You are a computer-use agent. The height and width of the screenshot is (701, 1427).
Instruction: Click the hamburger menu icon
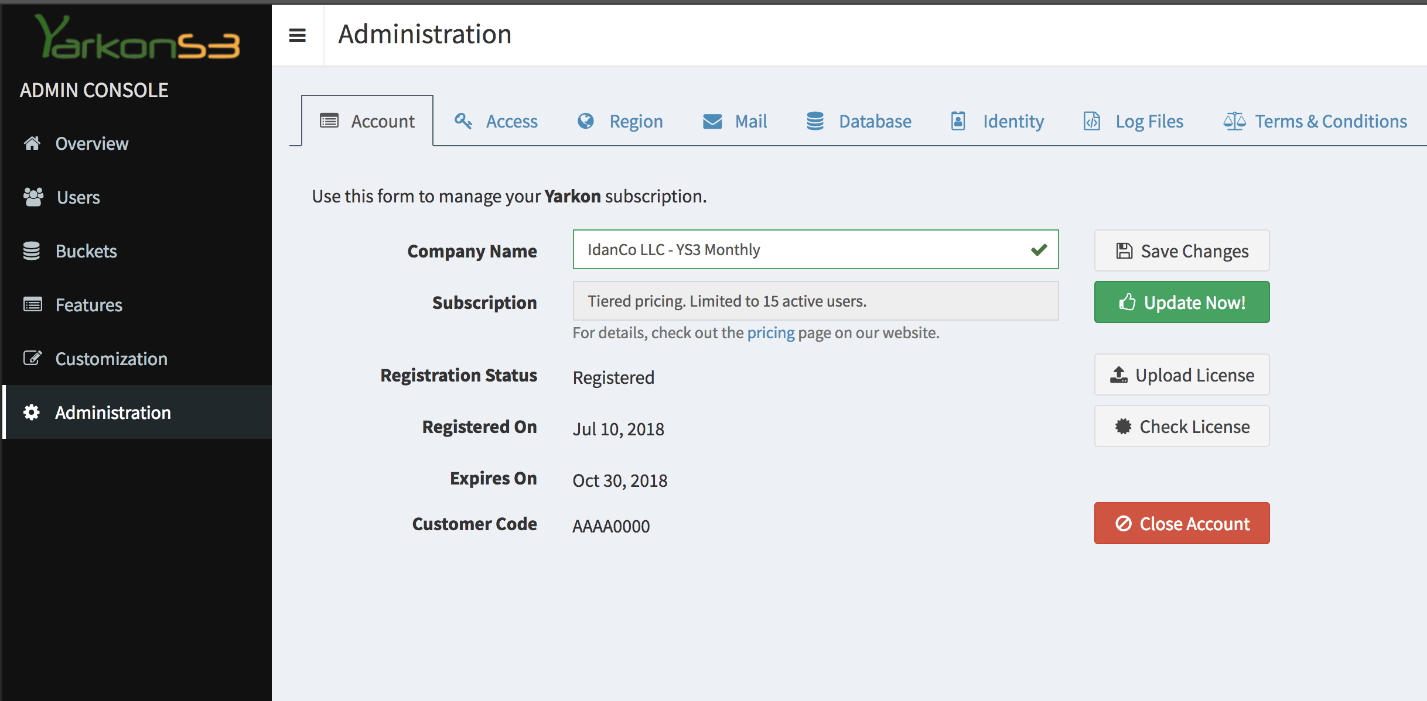point(297,35)
